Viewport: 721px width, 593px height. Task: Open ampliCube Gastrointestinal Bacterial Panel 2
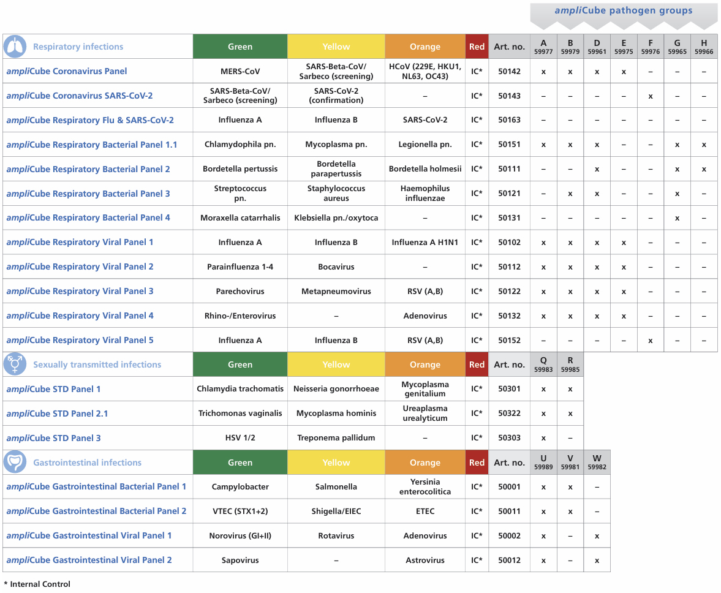96,511
